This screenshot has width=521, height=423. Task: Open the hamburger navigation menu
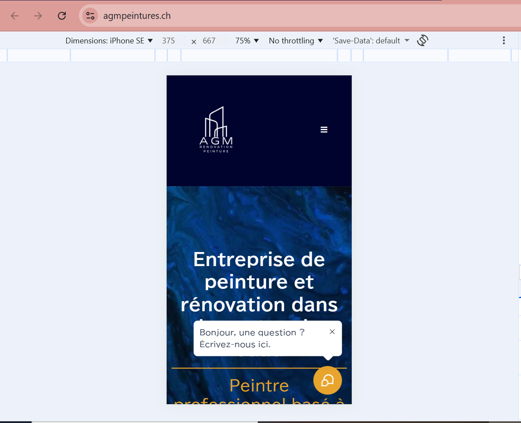point(324,129)
